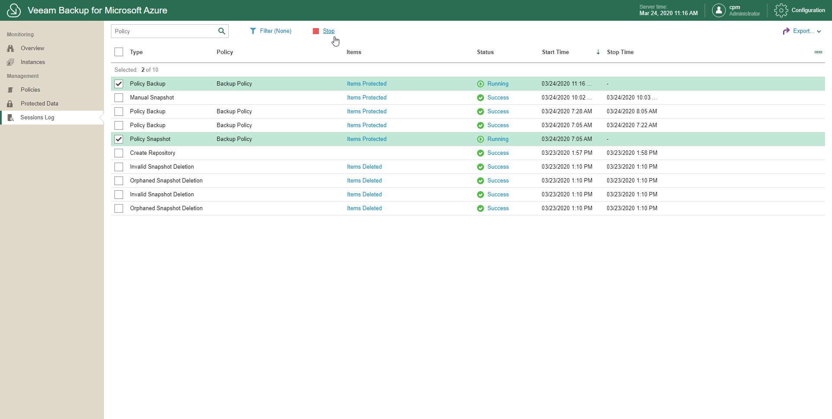Click the Veeam logo icon

(x=14, y=10)
